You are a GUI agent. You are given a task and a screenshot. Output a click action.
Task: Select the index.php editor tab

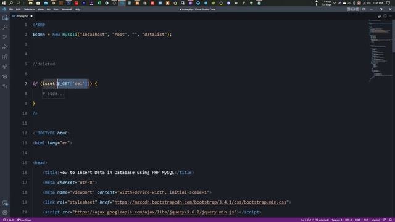point(22,16)
